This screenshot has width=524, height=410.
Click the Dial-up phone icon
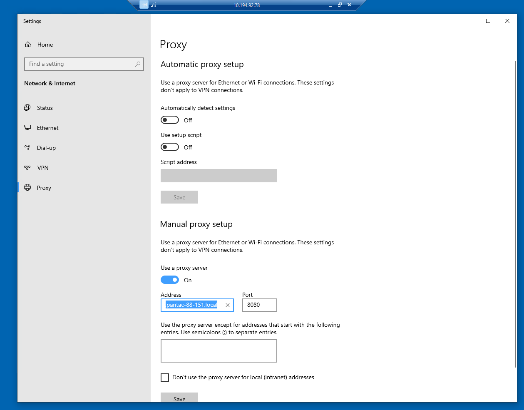pyautogui.click(x=27, y=148)
